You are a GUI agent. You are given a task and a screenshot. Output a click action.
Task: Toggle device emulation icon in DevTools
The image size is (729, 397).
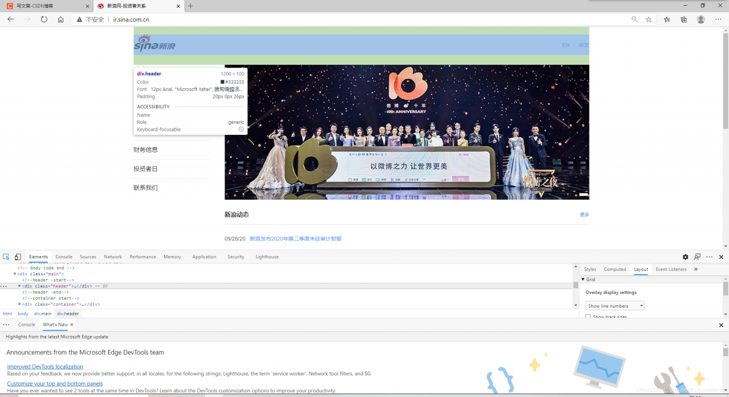tap(18, 257)
